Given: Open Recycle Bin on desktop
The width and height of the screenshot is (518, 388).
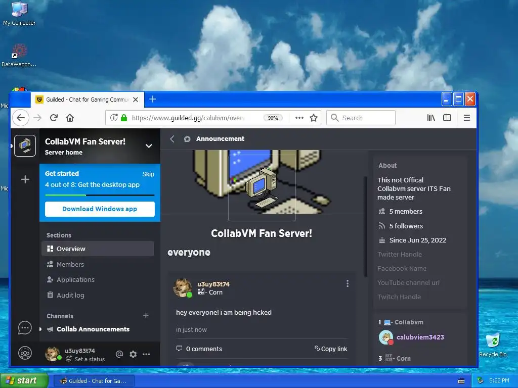Looking at the screenshot, I should click(x=493, y=345).
